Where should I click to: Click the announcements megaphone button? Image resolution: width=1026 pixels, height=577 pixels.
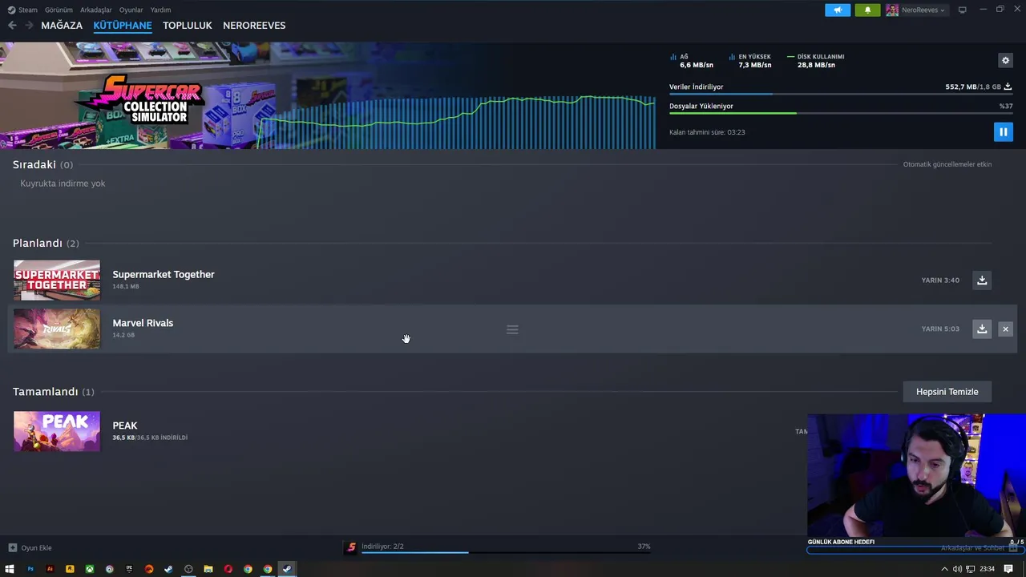tap(838, 10)
